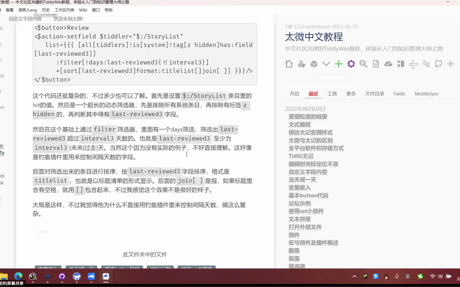Open the 文本拼接 link
Screen dimensions: 460x287
click(x=300, y=219)
